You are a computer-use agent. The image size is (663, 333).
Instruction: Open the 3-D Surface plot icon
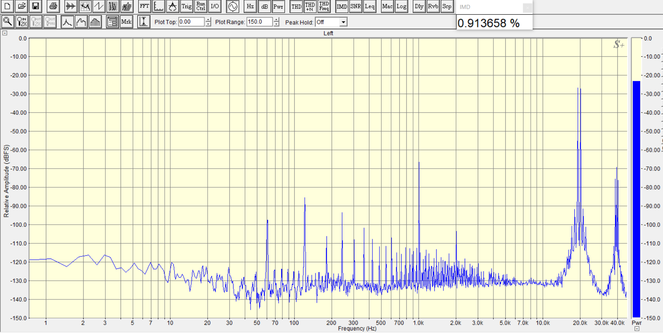pos(127,6)
